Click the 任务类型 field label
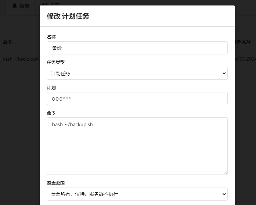256x205 pixels. click(x=56, y=62)
